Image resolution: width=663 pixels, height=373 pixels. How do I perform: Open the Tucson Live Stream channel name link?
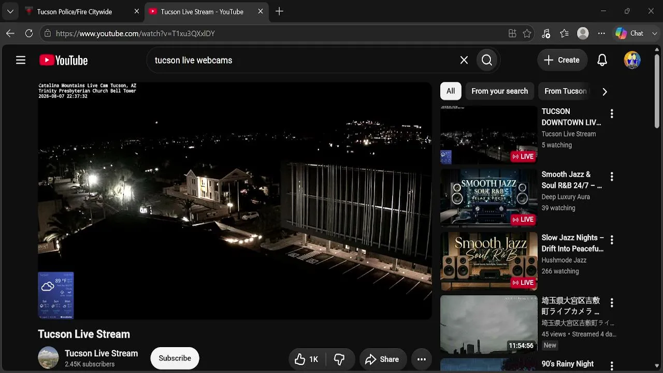click(x=102, y=353)
